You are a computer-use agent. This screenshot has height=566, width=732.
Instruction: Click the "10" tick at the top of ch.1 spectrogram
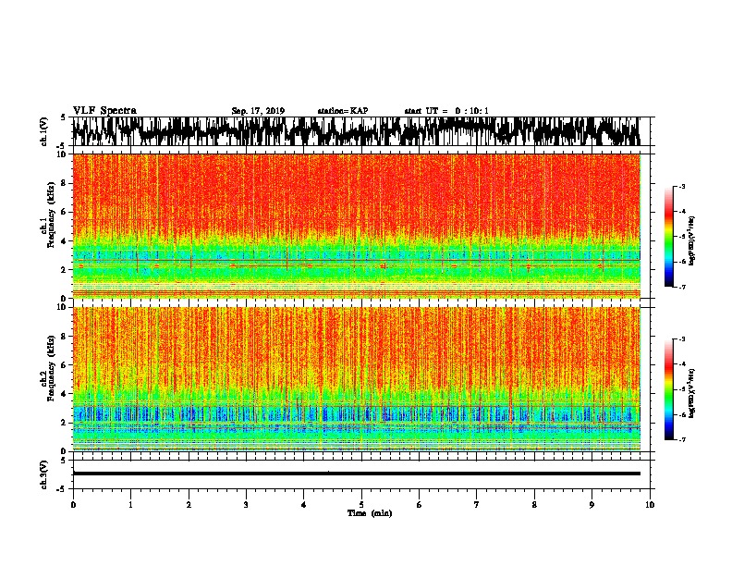click(62, 154)
